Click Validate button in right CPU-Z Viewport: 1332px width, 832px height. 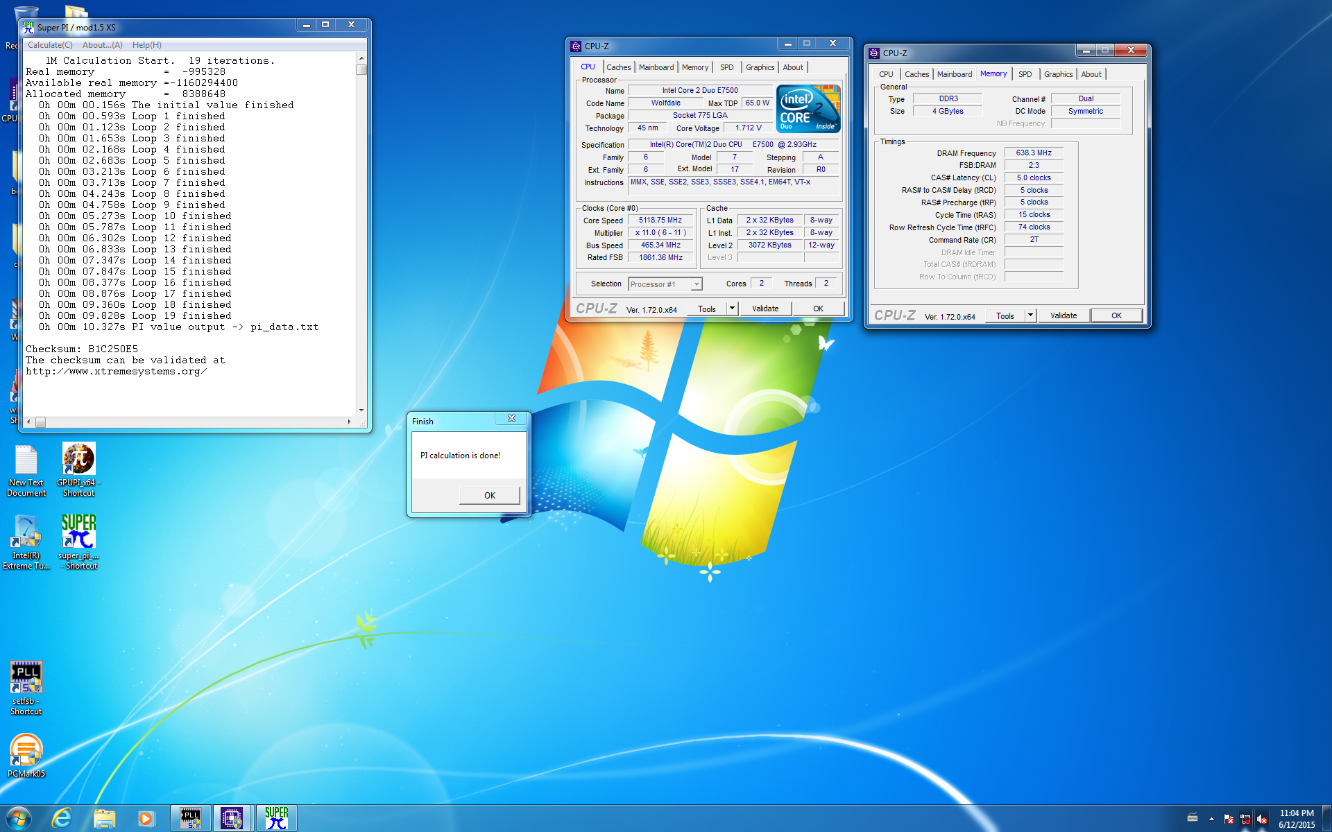(1064, 315)
